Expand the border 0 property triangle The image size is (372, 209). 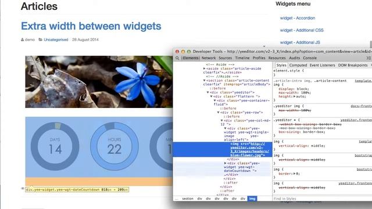295,174
